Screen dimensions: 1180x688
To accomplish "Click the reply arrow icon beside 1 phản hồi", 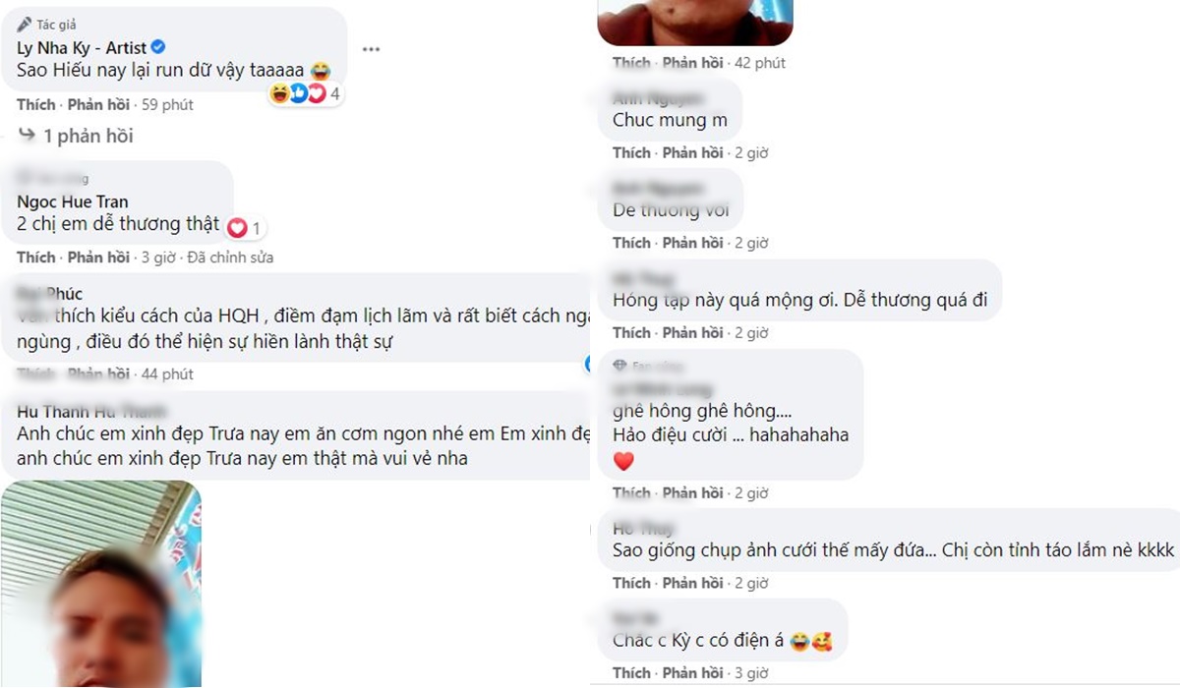I will click(27, 136).
